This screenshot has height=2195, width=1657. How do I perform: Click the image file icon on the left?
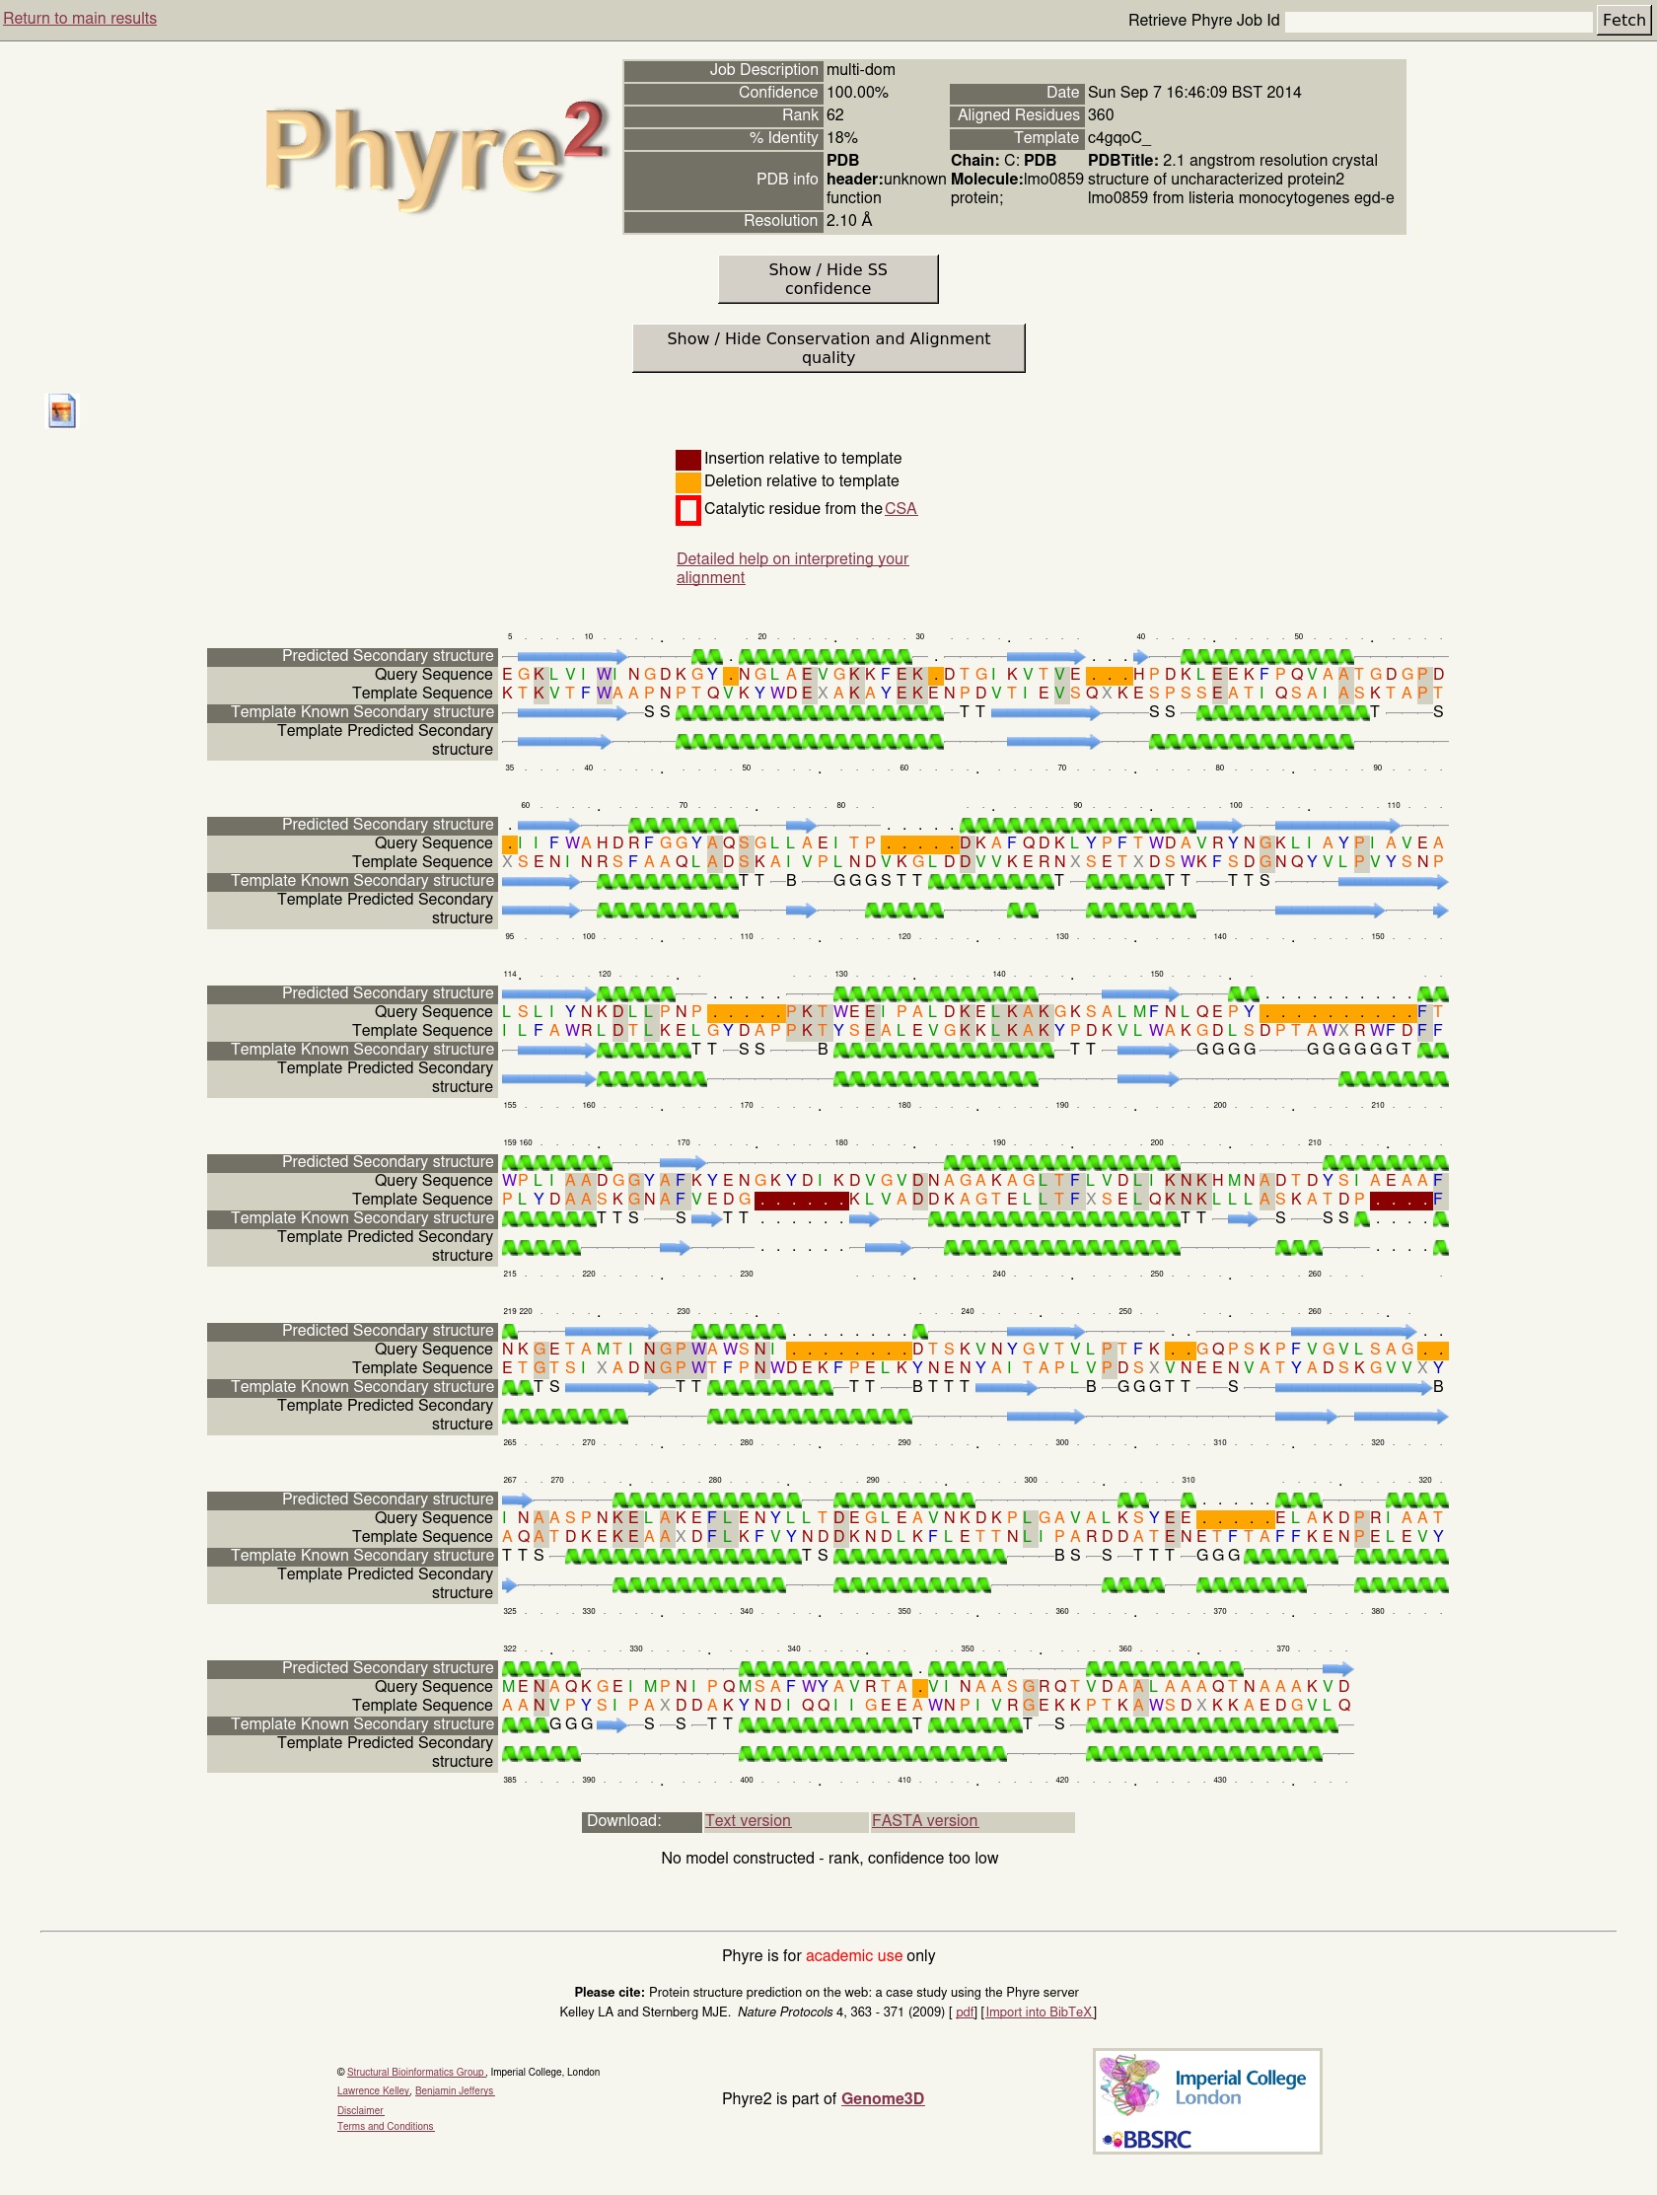[61, 410]
